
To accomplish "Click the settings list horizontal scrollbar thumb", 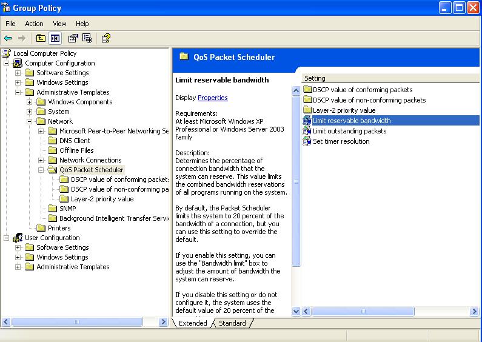I will (363, 311).
